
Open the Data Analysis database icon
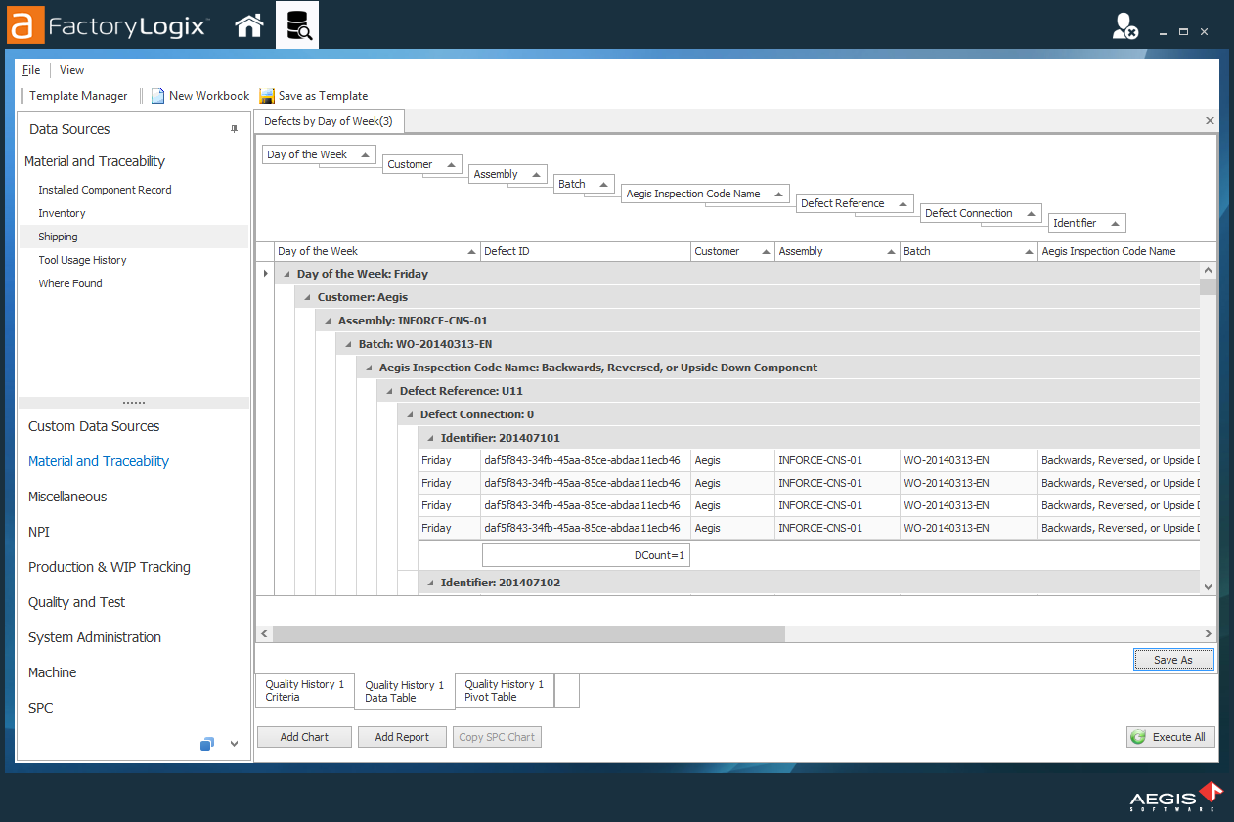pos(297,24)
